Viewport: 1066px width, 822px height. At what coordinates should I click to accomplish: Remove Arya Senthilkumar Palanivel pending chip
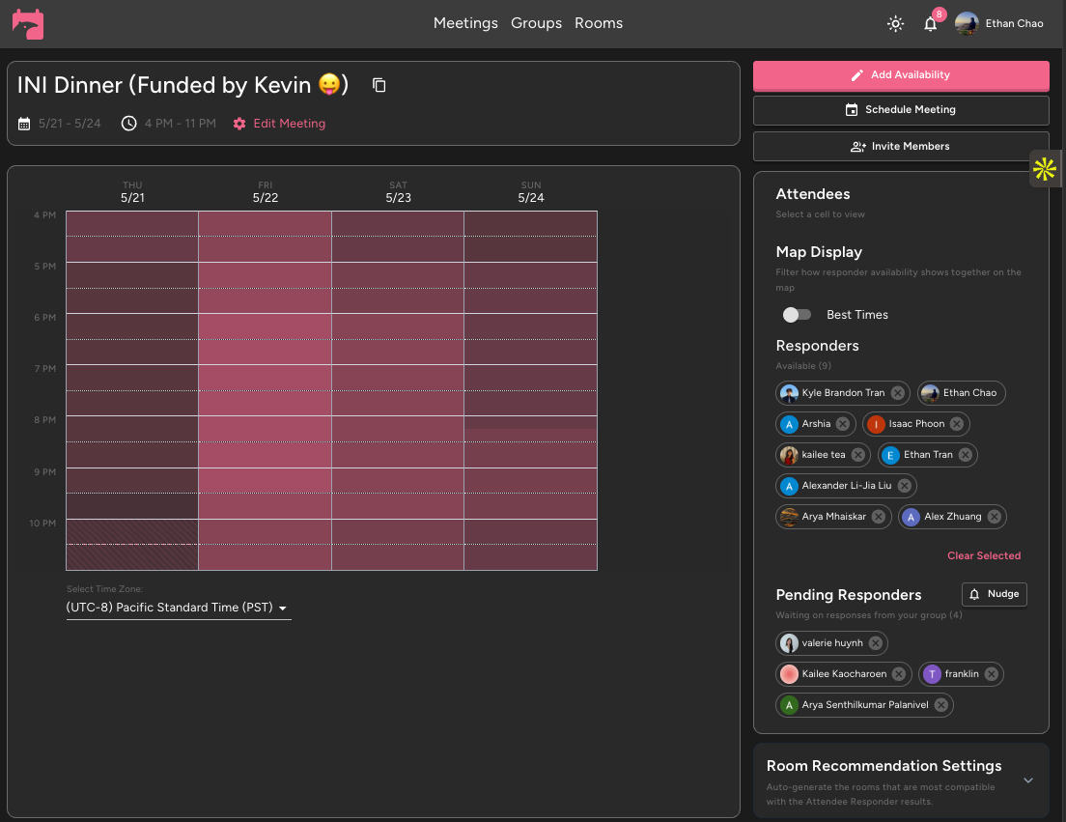click(x=940, y=705)
